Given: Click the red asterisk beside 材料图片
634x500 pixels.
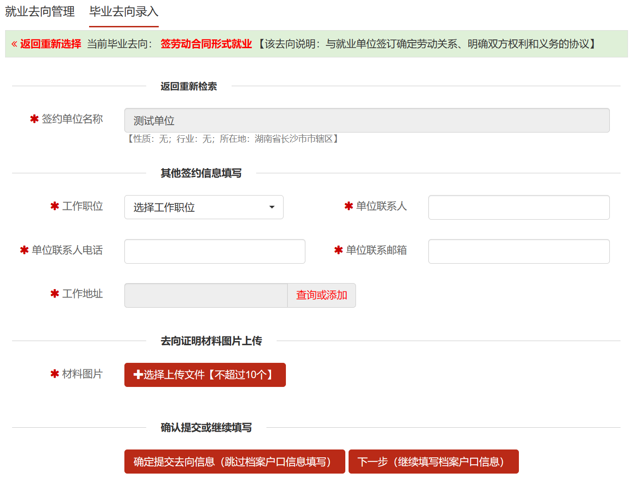Looking at the screenshot, I should [55, 373].
